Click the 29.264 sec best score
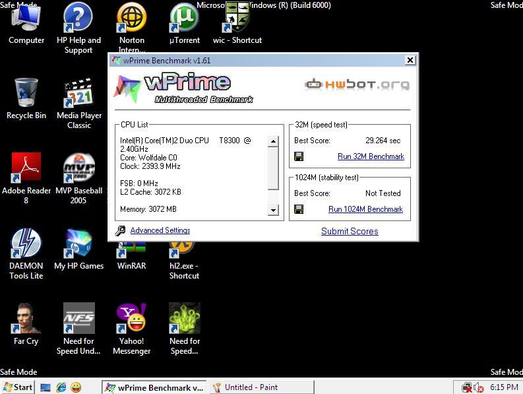Viewport: 523px width, 394px height. [x=383, y=140]
